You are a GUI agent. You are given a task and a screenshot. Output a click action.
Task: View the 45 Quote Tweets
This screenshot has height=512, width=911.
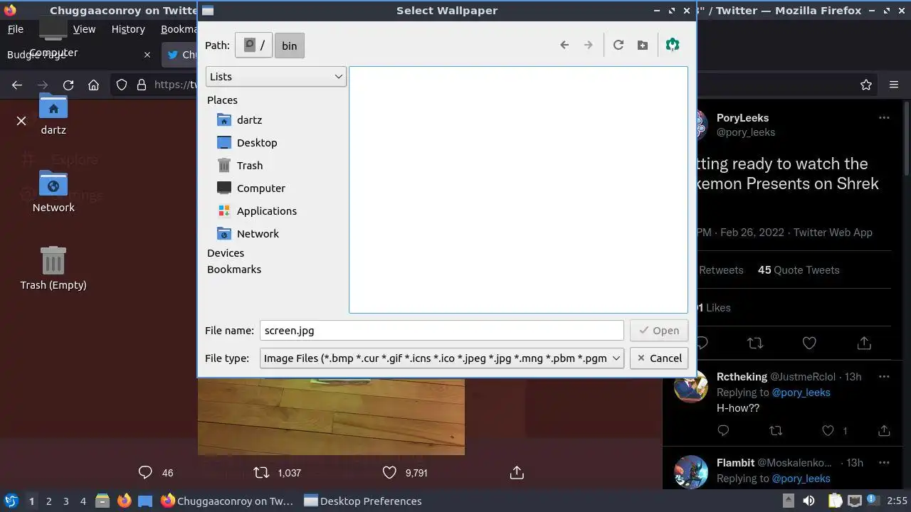(x=799, y=270)
